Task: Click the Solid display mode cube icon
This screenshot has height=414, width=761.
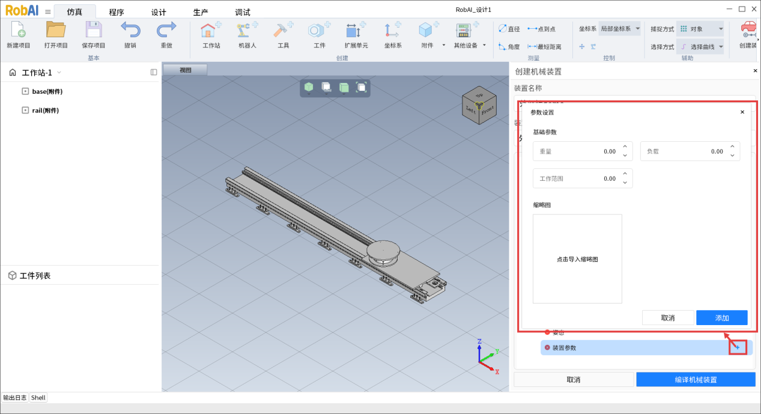Action: [326, 88]
